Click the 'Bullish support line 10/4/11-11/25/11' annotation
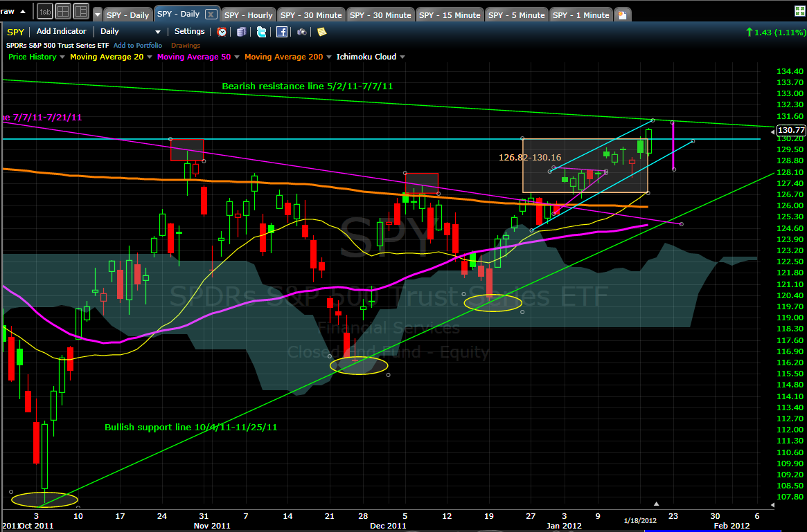This screenshot has width=807, height=532. point(191,427)
